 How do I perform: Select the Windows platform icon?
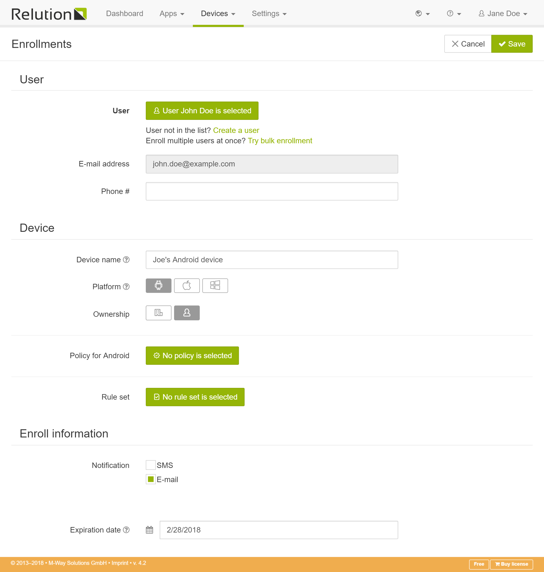coord(215,285)
